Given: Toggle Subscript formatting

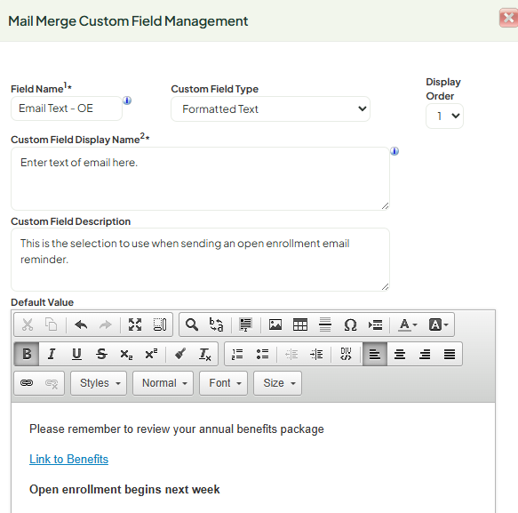Looking at the screenshot, I should click(x=126, y=354).
